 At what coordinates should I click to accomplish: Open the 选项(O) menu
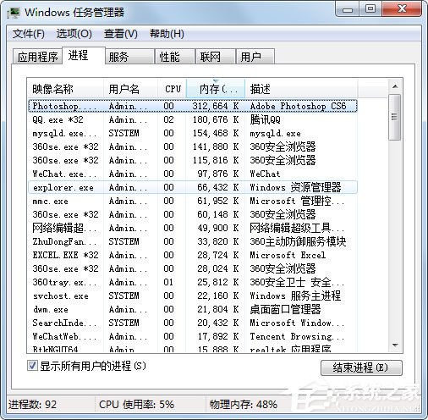click(74, 34)
